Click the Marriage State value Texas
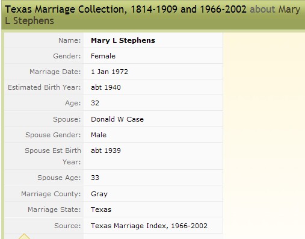The image size is (305, 239). [x=101, y=210]
